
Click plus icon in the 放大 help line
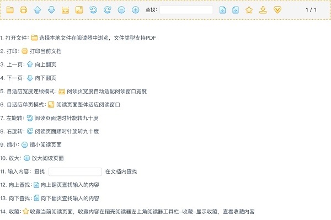[26, 158]
